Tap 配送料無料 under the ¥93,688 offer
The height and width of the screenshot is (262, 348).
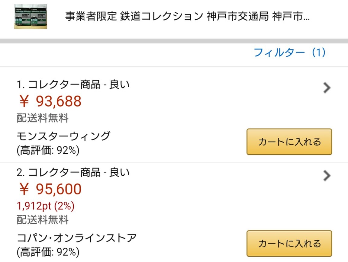pos(43,118)
